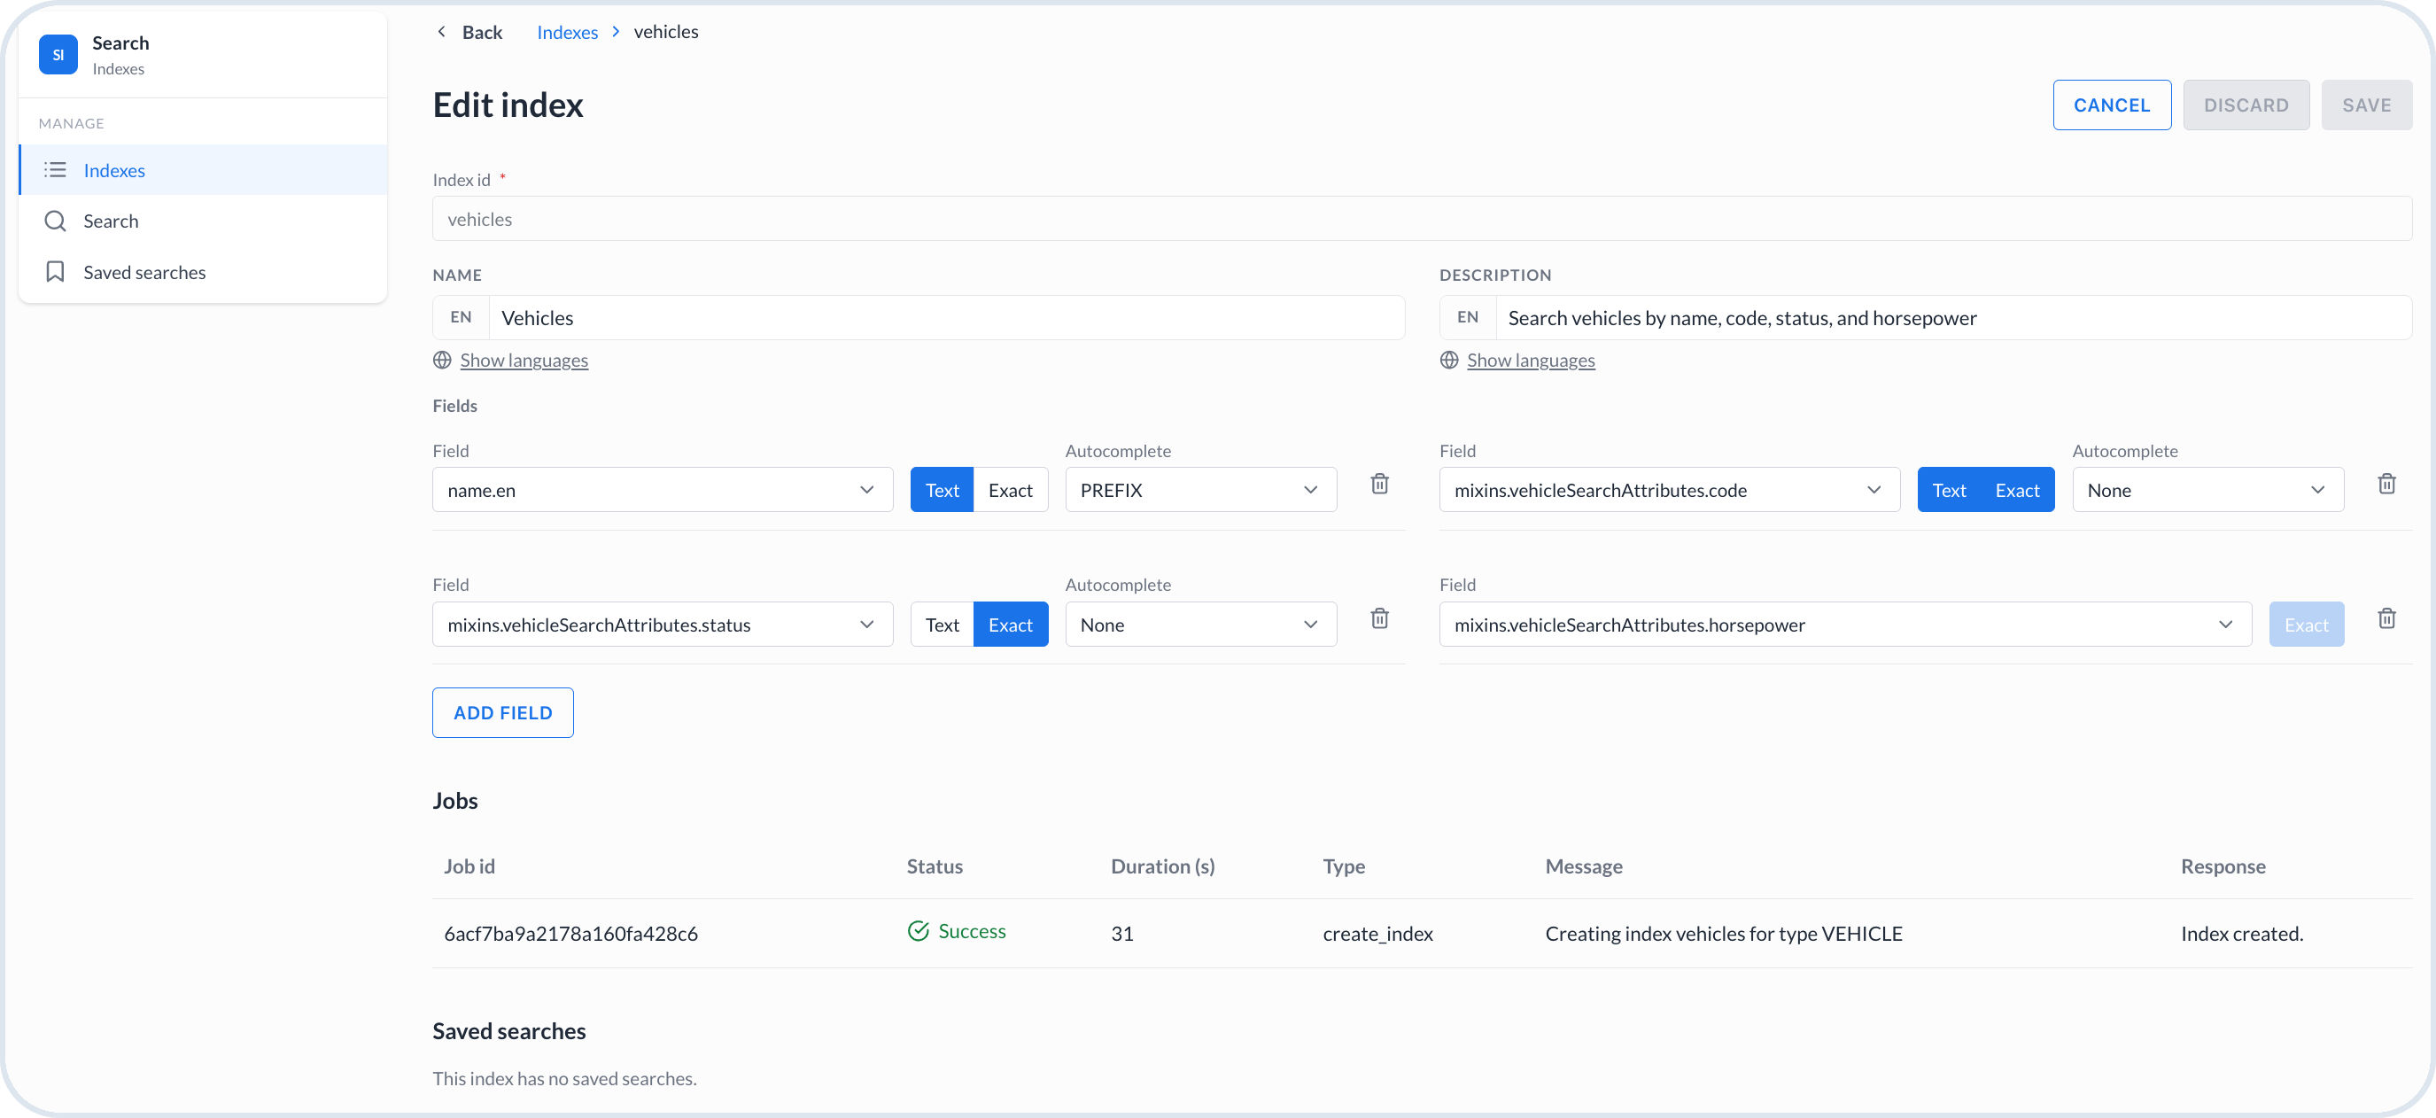This screenshot has height=1118, width=2436.
Task: Click the Back chevron arrow icon
Action: (x=442, y=32)
